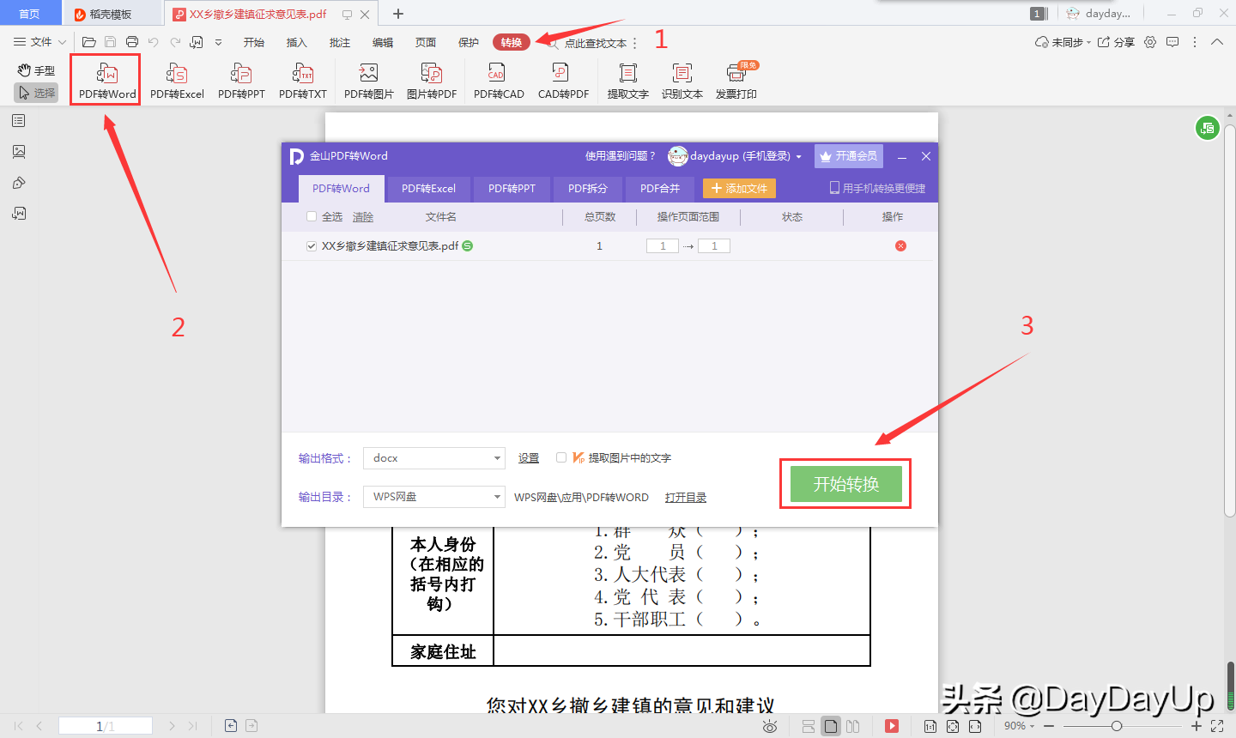Select the 识别文本 tool
The image size is (1236, 738).
[x=682, y=81]
